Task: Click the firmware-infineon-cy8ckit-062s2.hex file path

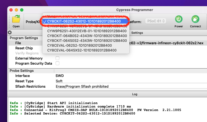Action: pyautogui.click(x=166, y=43)
